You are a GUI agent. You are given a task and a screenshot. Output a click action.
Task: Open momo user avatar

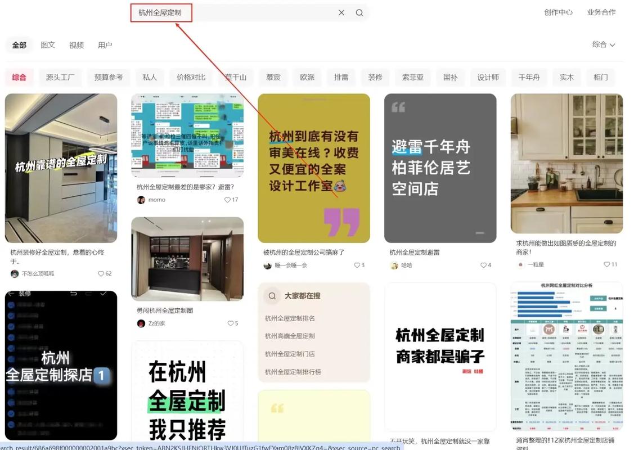click(x=141, y=200)
